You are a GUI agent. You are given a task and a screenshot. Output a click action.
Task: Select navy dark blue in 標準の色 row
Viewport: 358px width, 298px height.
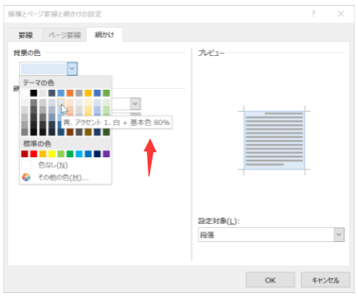tap(97, 154)
